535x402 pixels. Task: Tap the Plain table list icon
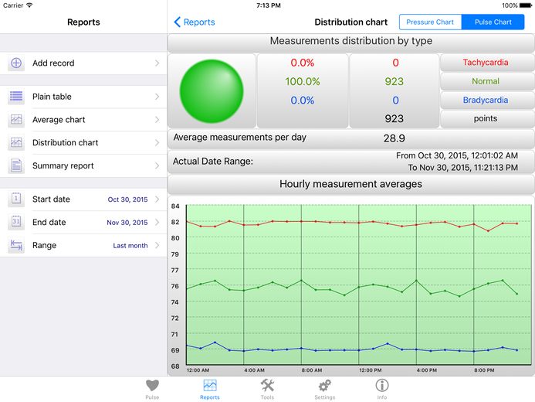point(16,97)
